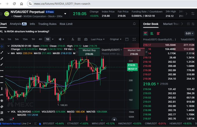Select the 15m chart interval

click(x=25, y=39)
